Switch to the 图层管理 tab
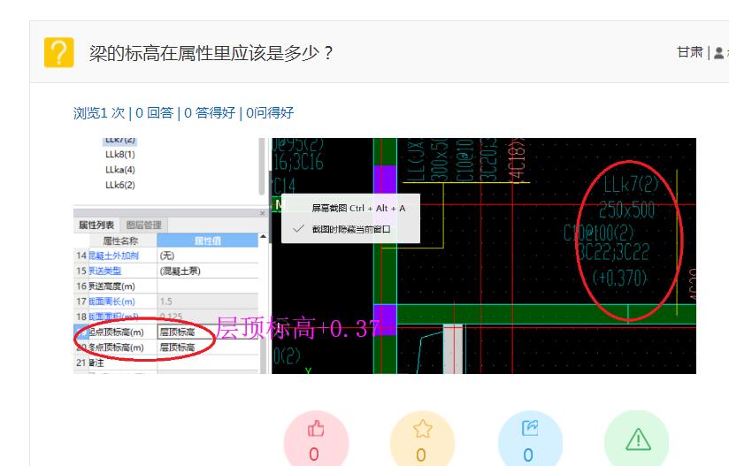The image size is (729, 466). 143,225
